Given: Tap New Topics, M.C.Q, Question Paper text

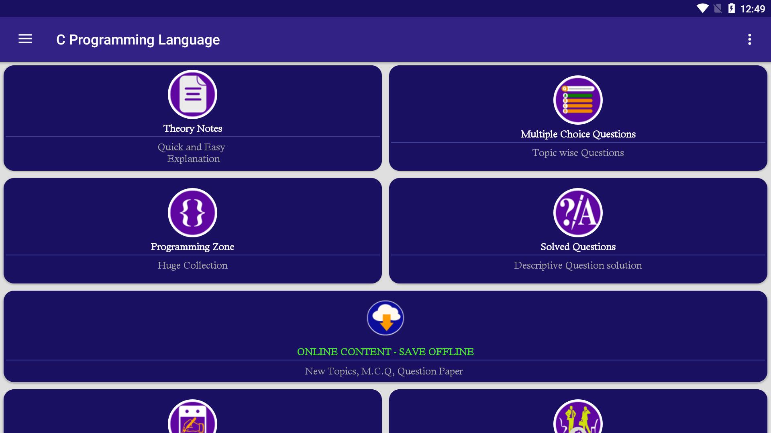Looking at the screenshot, I should [x=384, y=371].
